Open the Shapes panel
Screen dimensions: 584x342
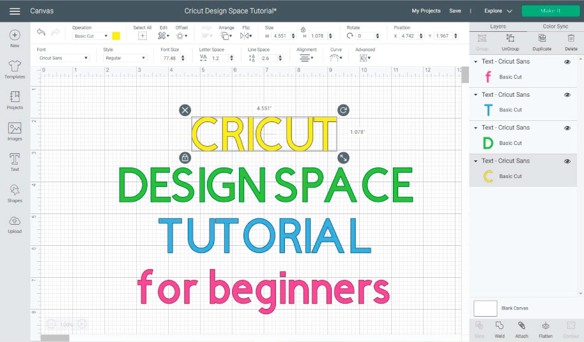pyautogui.click(x=15, y=193)
